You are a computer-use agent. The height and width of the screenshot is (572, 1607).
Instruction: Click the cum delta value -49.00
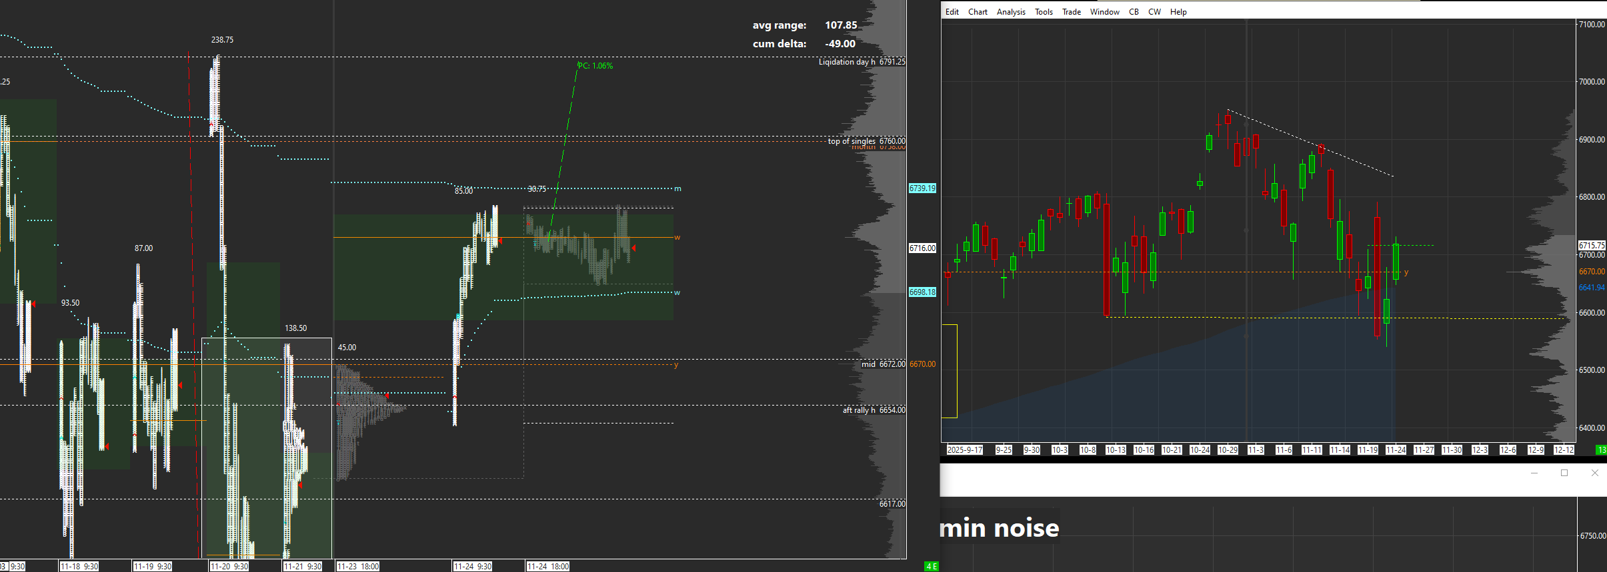click(840, 44)
